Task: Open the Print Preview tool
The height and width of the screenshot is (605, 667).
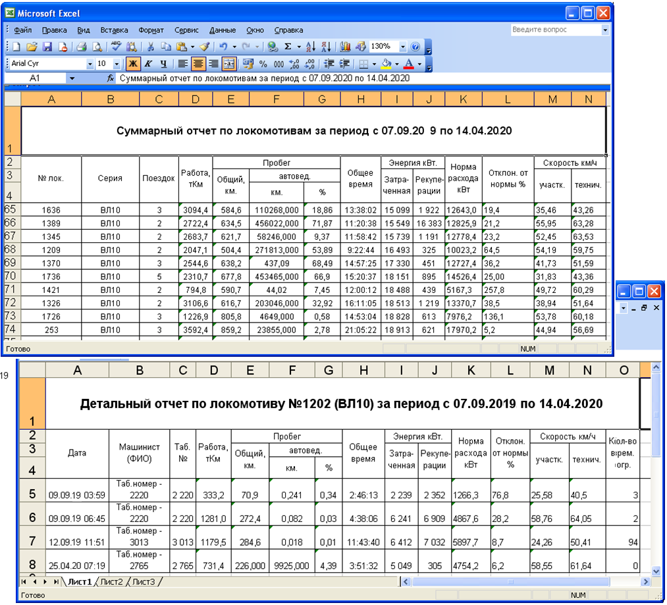Action: click(x=97, y=47)
